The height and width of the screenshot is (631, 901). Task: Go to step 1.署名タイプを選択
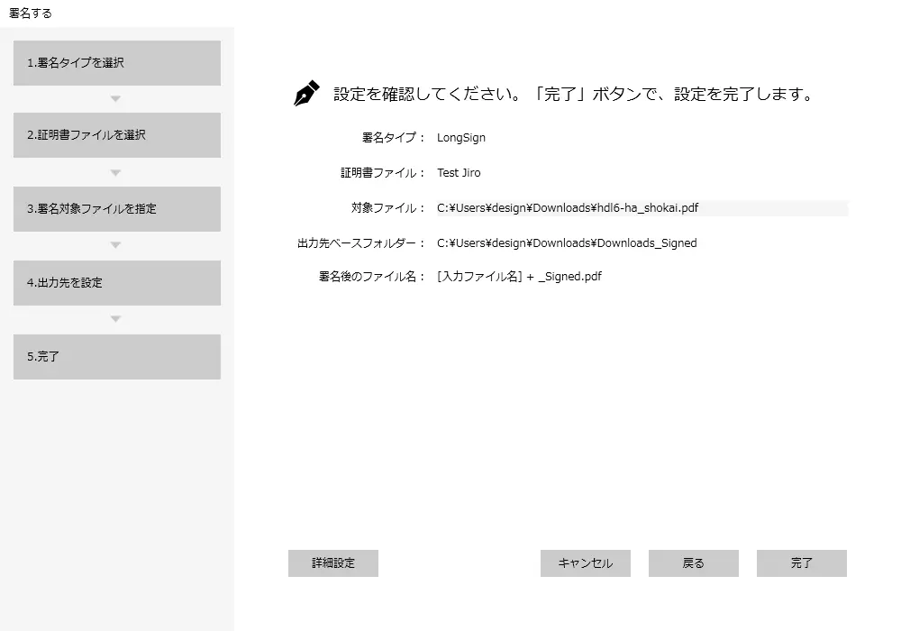coord(117,63)
